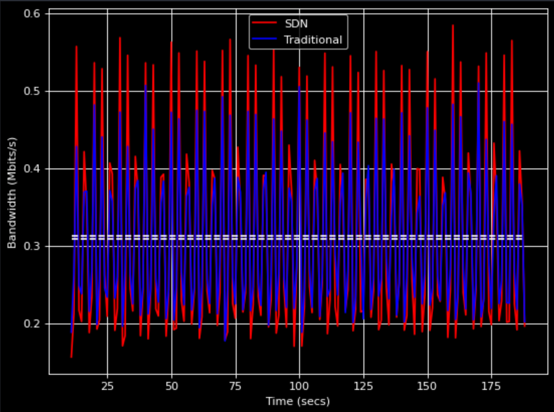This screenshot has height=412, width=554.
Task: Click the red SDN legend line sample
Action: pos(264,23)
